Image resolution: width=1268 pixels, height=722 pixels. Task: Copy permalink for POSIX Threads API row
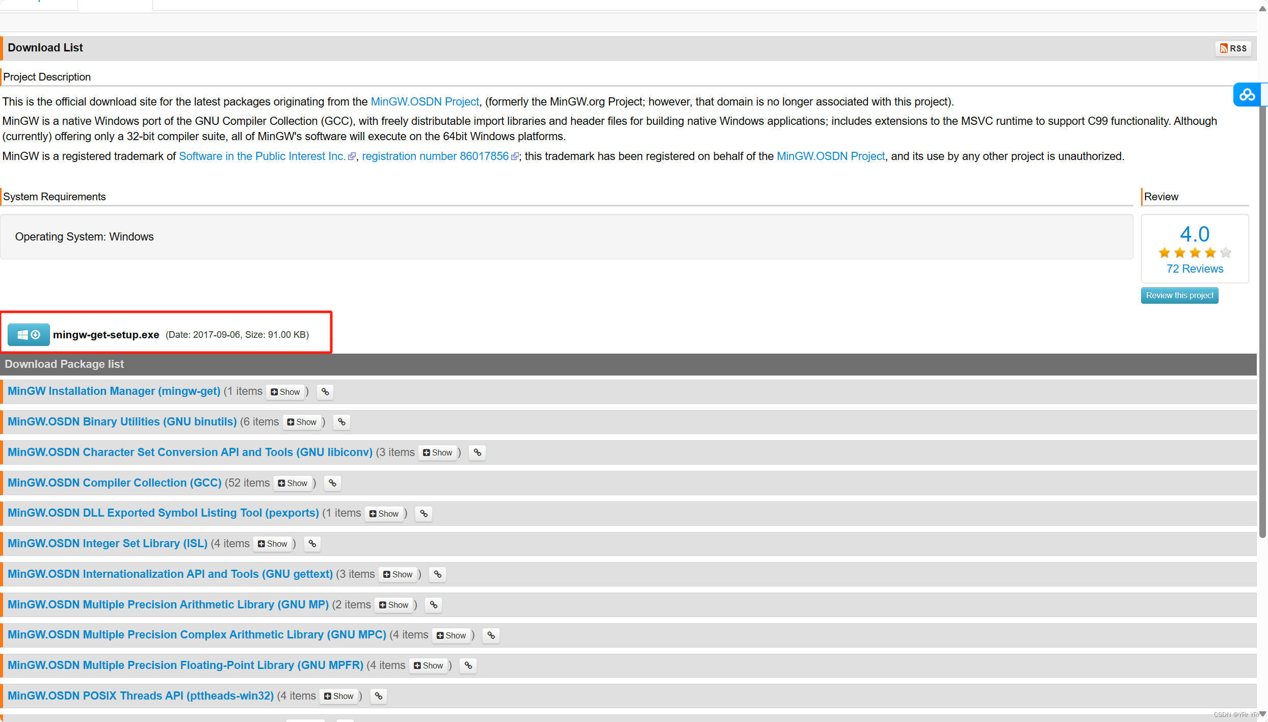pos(379,696)
